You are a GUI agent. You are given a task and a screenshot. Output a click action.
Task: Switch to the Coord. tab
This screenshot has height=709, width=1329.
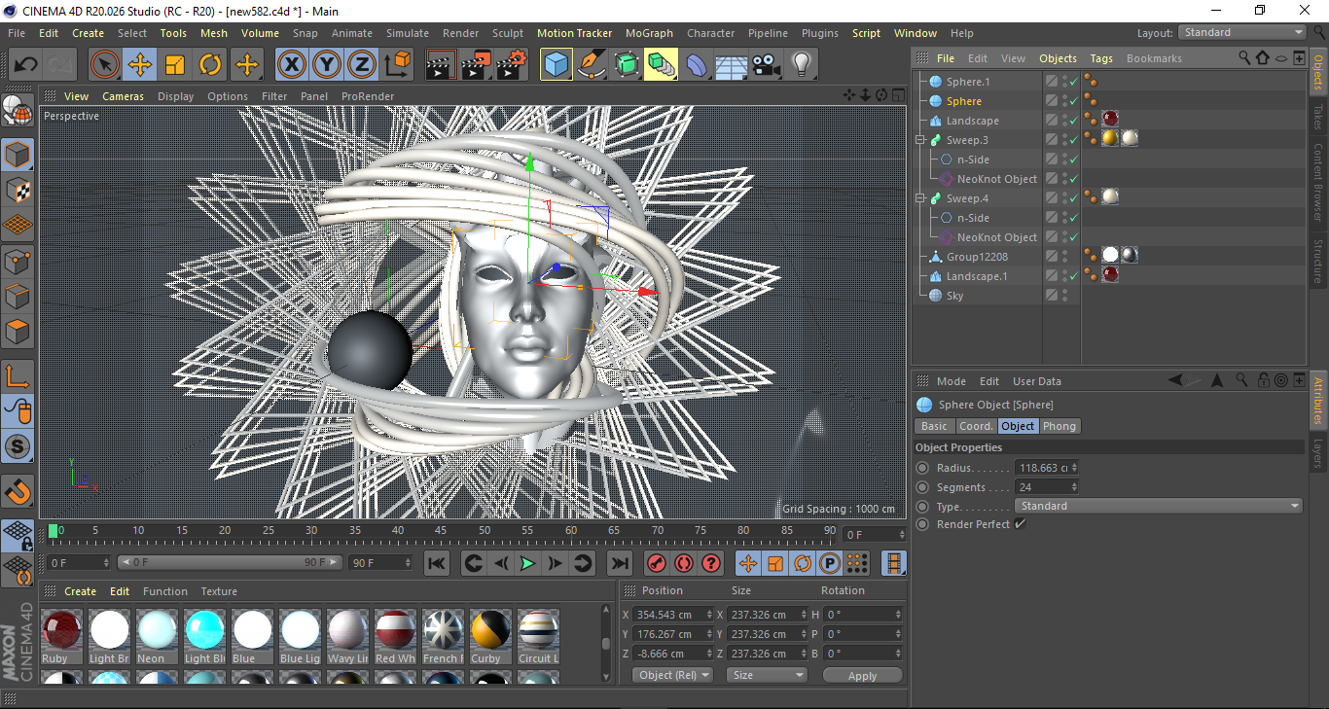point(976,426)
